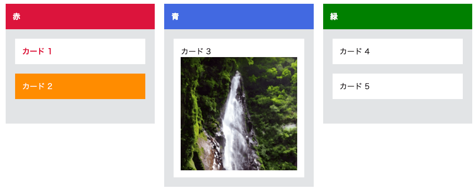Click empty gray area below カード 5
Viewport: 476px width, 192px height.
pos(398,111)
